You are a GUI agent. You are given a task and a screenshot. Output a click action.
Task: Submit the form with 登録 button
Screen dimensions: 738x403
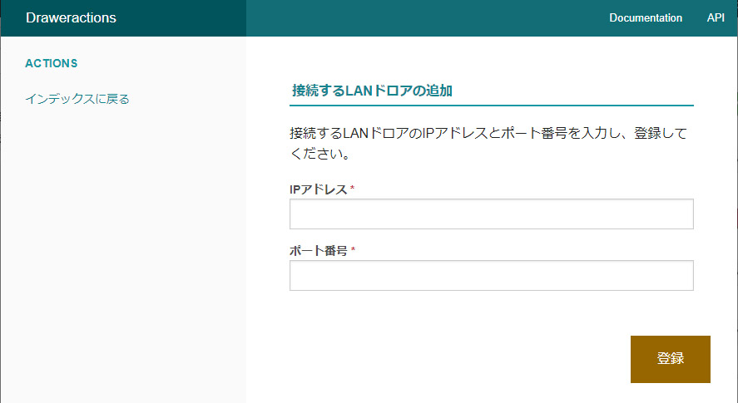coord(671,359)
